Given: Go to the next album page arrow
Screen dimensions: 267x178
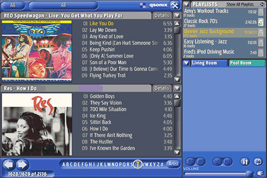Looking at the screenshot, I should [x=23, y=165].
